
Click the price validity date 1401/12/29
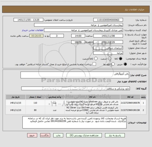click(x=108, y=42)
